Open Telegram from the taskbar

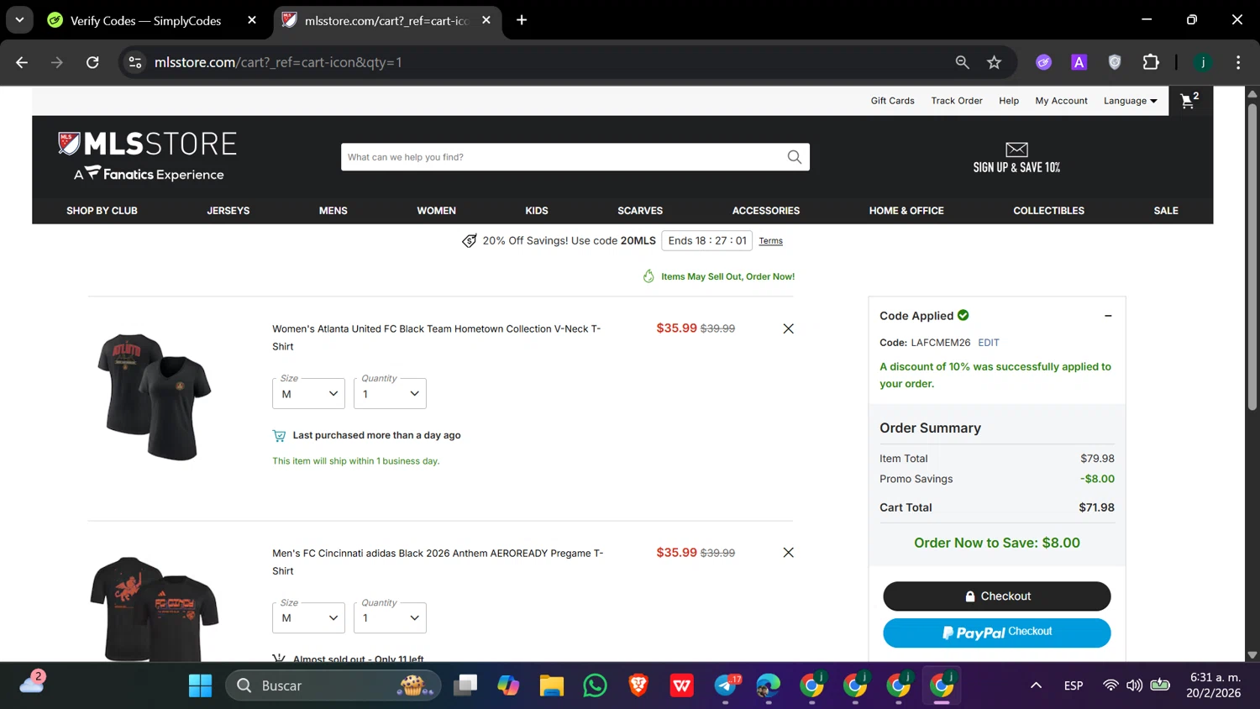tap(726, 685)
